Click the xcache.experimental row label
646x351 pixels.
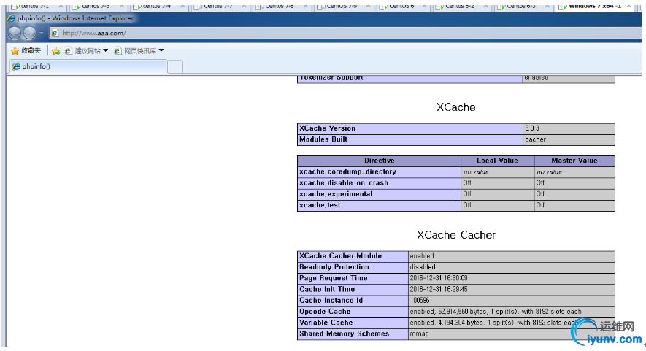379,194
